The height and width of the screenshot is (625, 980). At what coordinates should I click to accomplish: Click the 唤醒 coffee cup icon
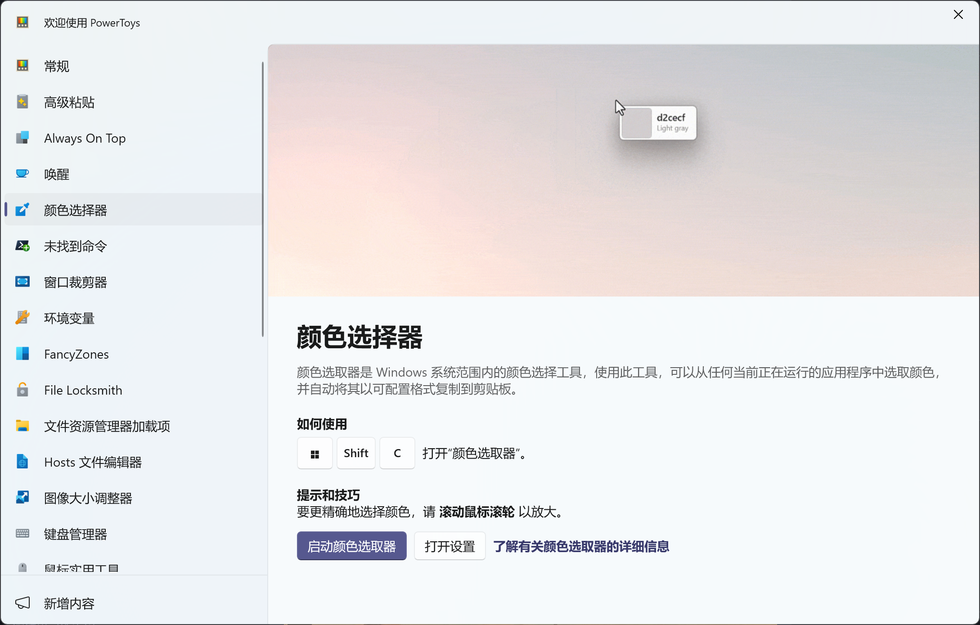click(x=22, y=174)
